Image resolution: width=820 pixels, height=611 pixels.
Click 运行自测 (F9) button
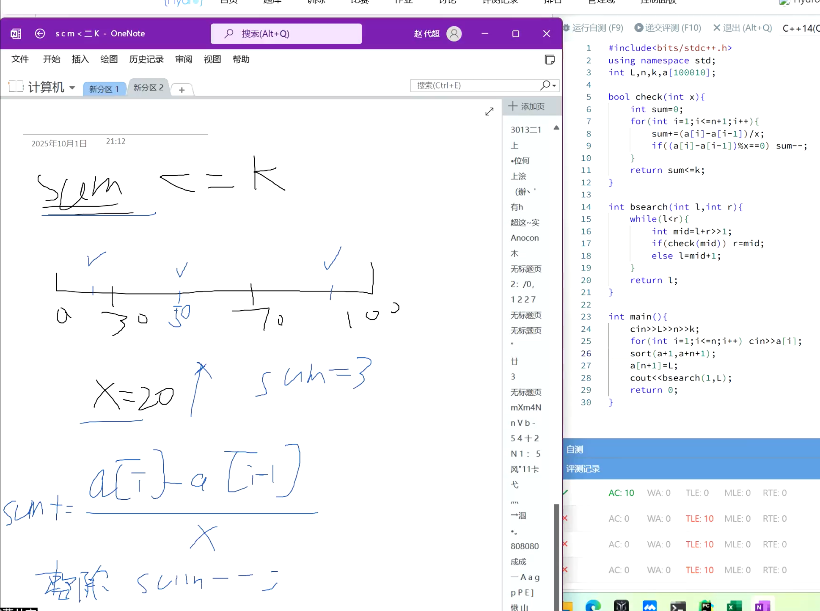[x=593, y=28]
